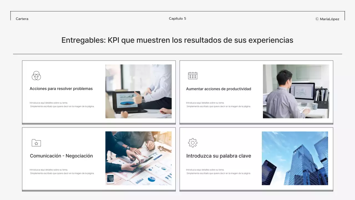Click the man at desktop computer photo
This screenshot has height=200, width=355.
pyautogui.click(x=296, y=91)
